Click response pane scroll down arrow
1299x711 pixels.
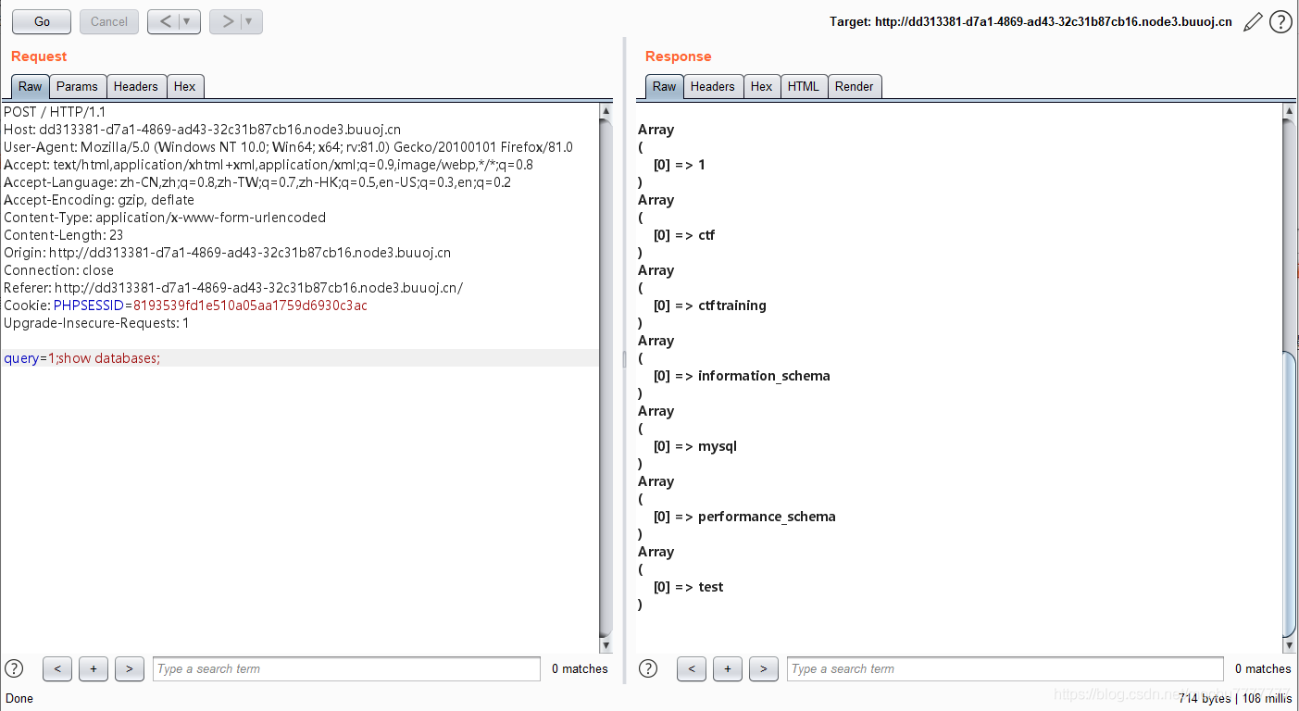coord(1290,645)
